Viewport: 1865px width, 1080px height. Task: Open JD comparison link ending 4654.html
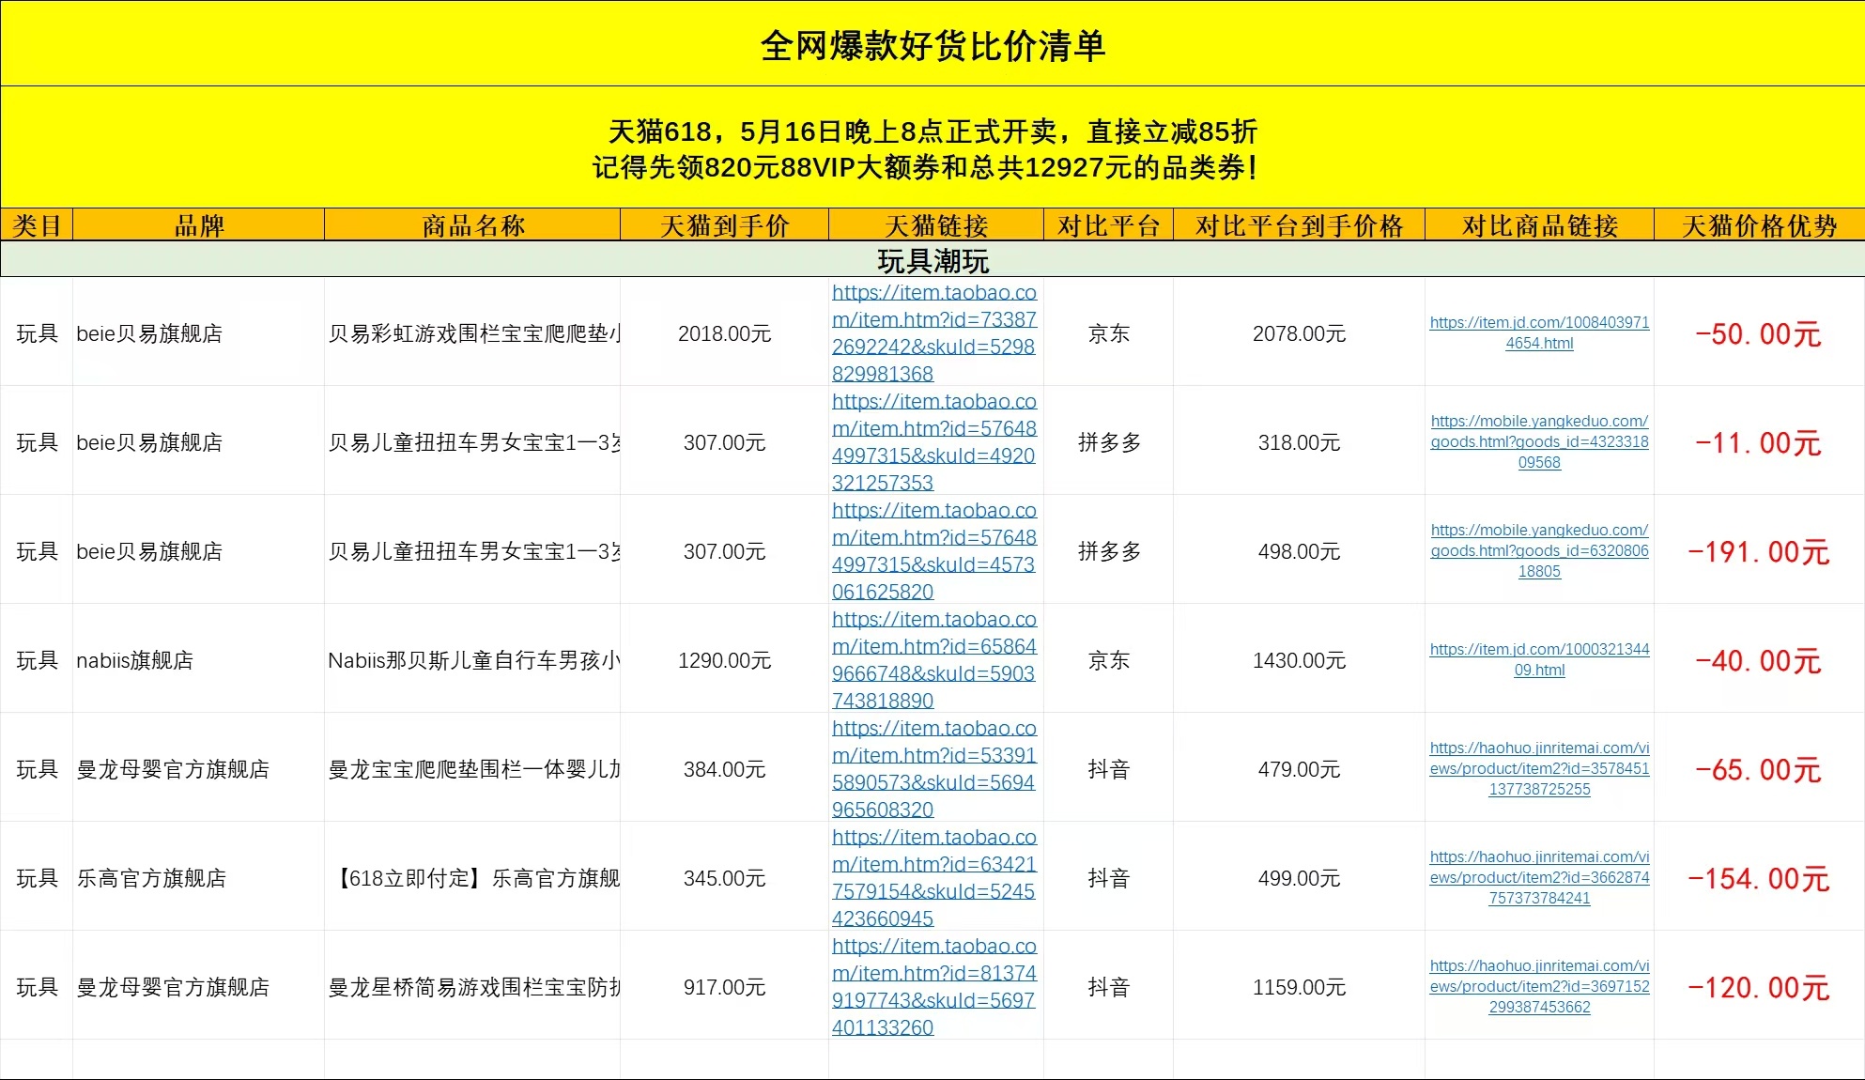pyautogui.click(x=1539, y=332)
